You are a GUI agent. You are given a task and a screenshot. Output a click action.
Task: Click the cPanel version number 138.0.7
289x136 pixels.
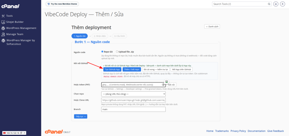[x=67, y=132]
